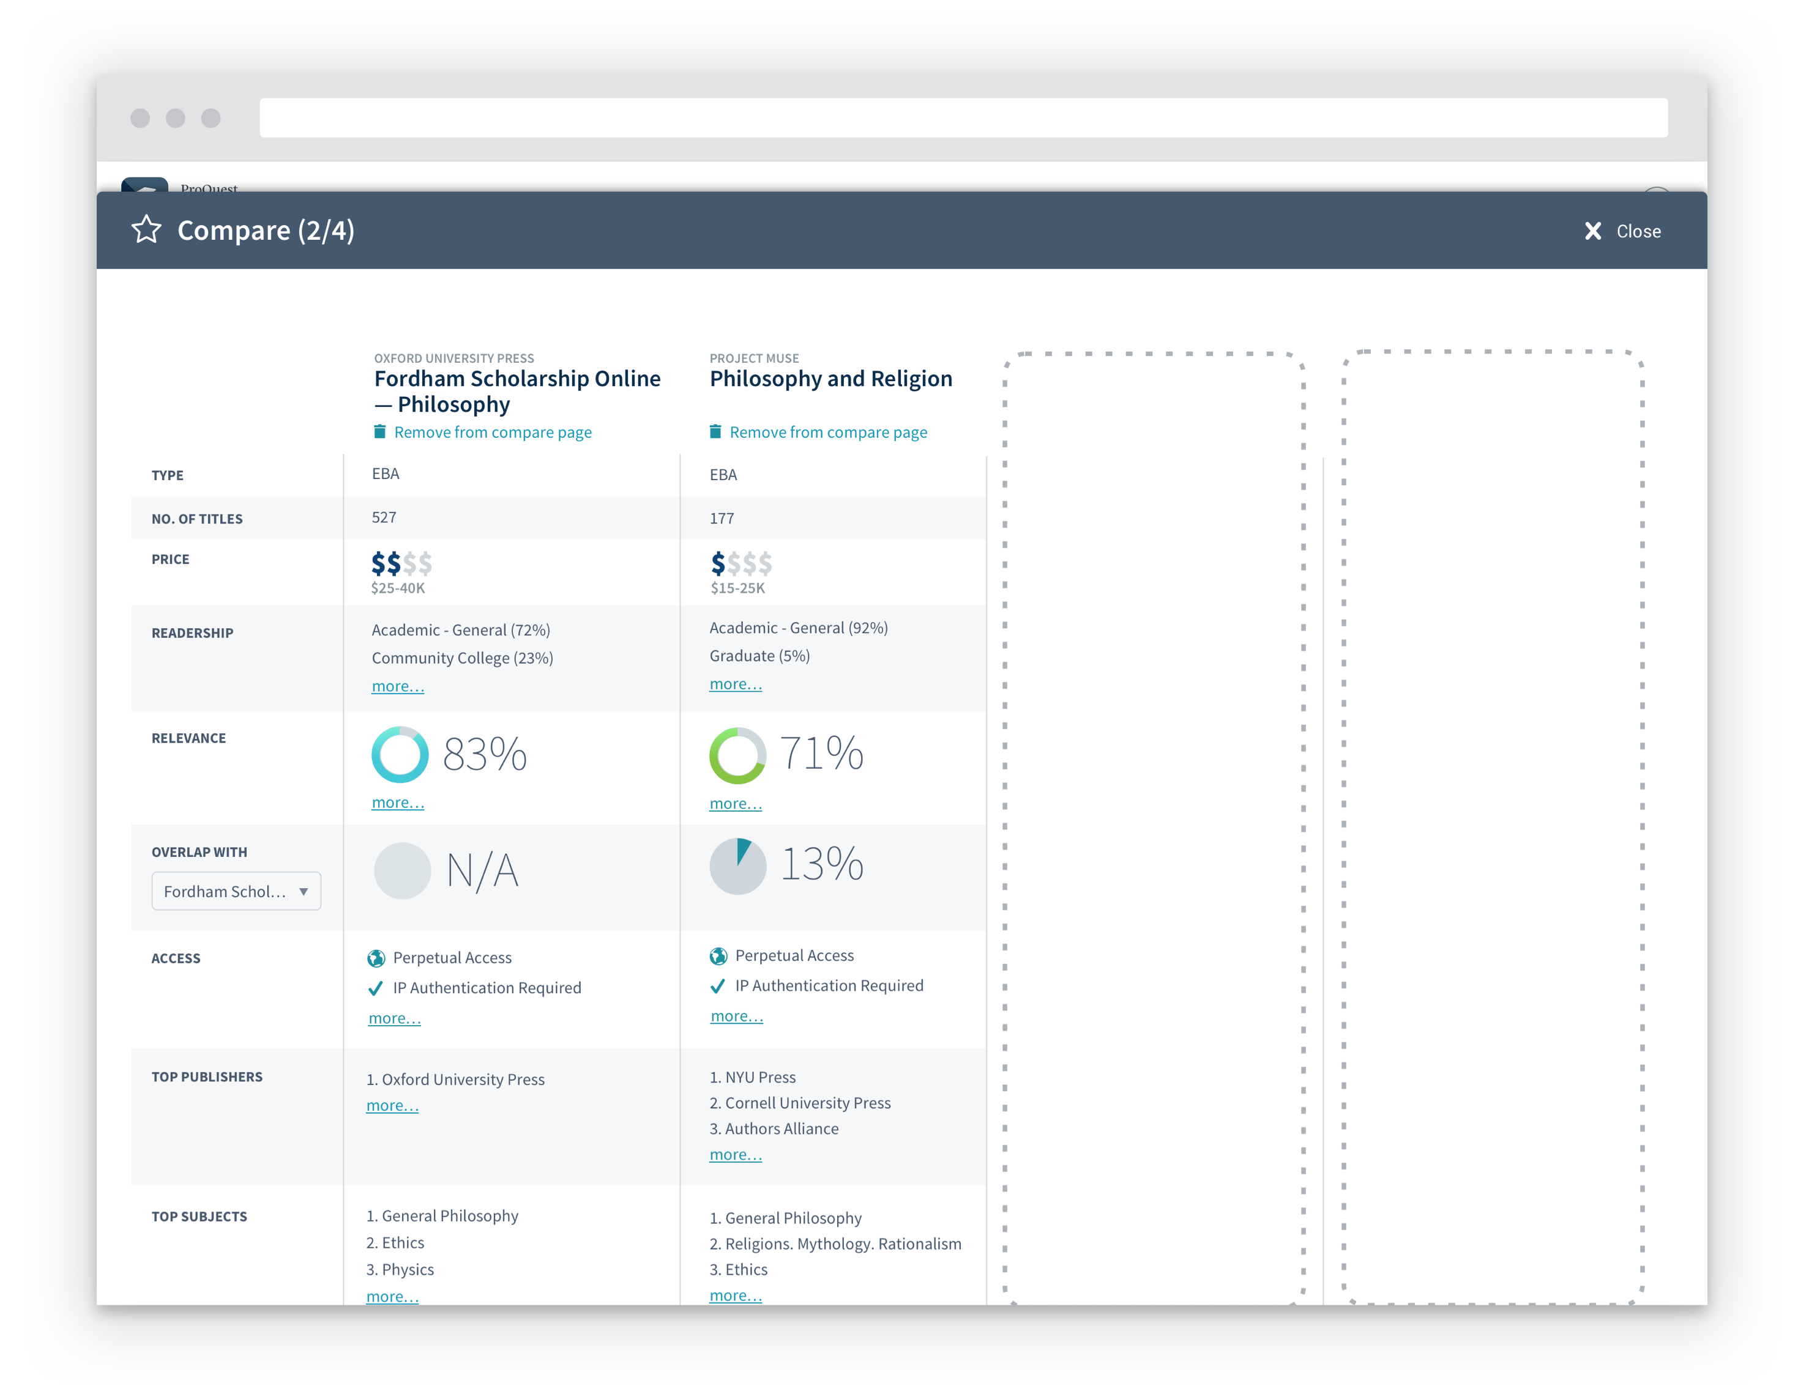This screenshot has height=1397, width=1798.
Task: Click the TOP PUBLISHERS row label
Action: pos(207,1077)
